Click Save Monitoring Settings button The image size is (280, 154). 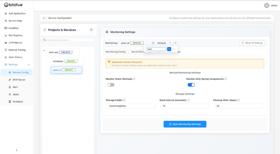click(x=185, y=124)
